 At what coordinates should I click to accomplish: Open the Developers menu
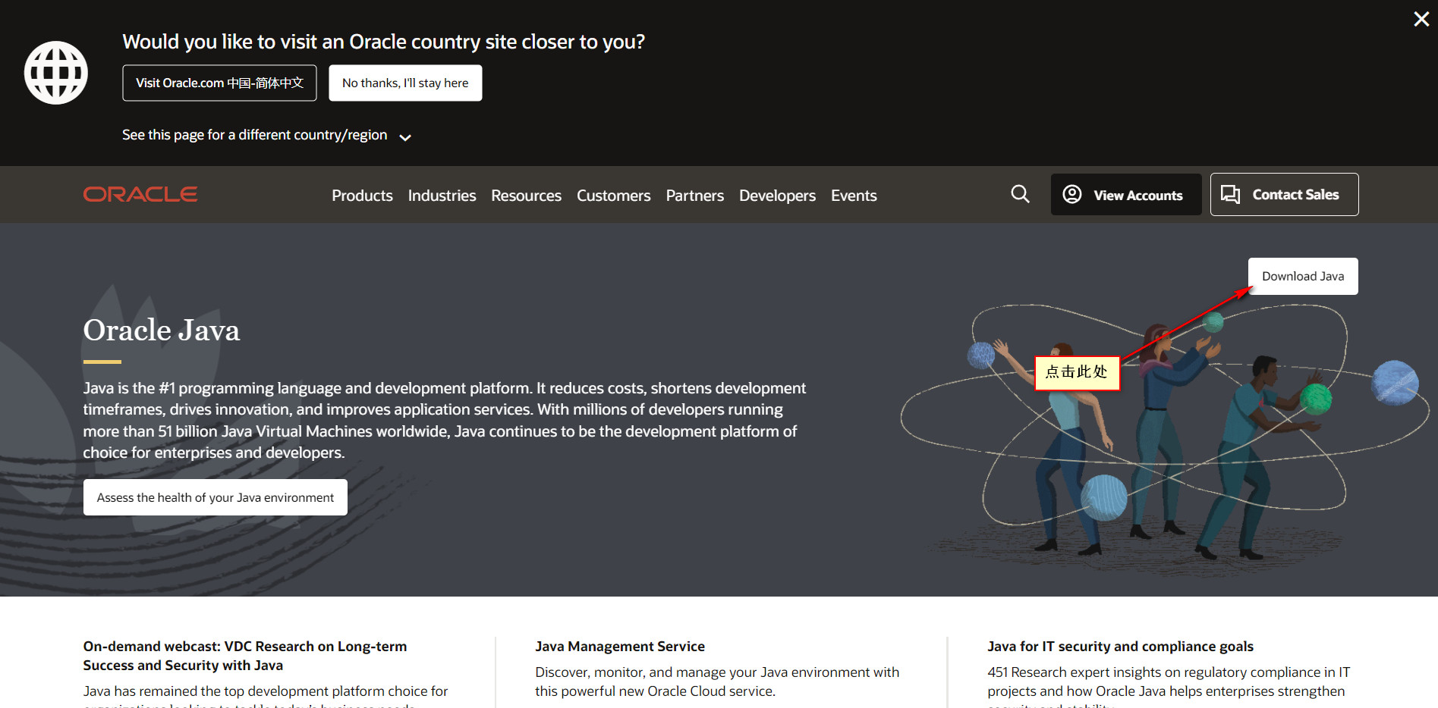click(x=777, y=196)
